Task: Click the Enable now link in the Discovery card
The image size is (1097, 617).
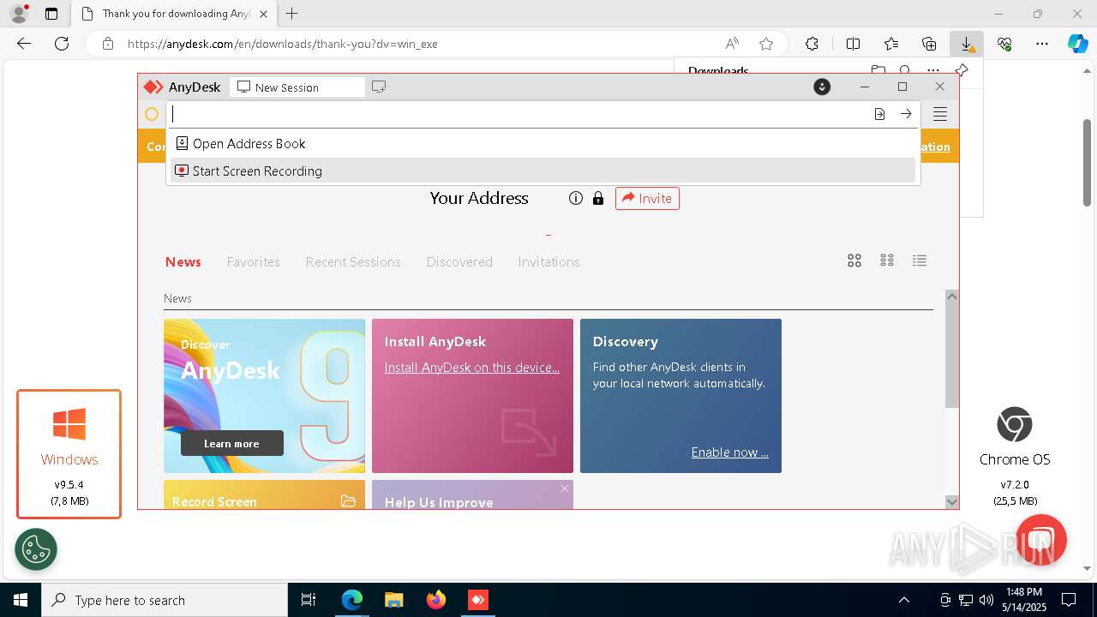Action: pos(729,452)
